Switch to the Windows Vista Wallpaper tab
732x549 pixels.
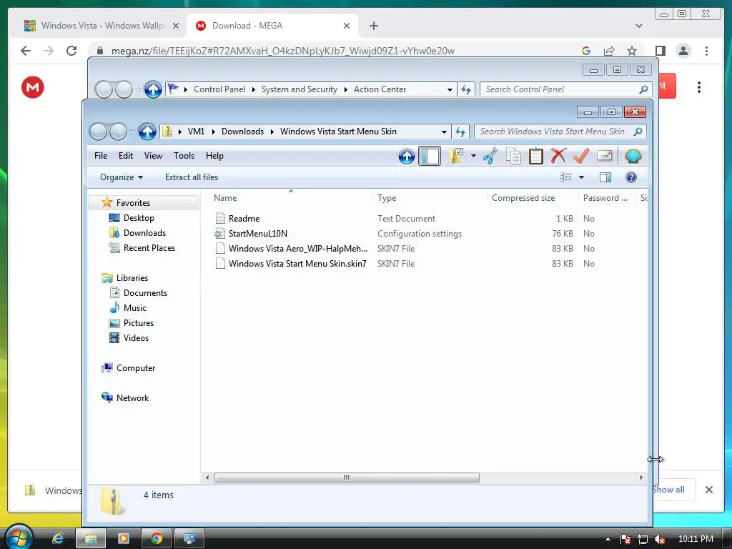tap(102, 26)
